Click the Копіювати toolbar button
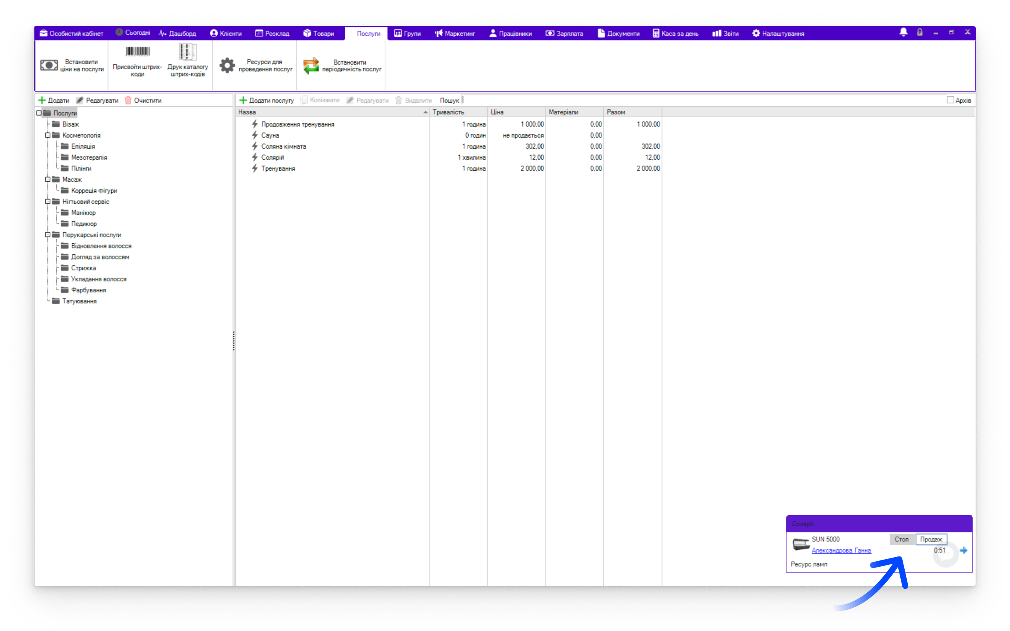This screenshot has height=631, width=1010. click(x=320, y=100)
